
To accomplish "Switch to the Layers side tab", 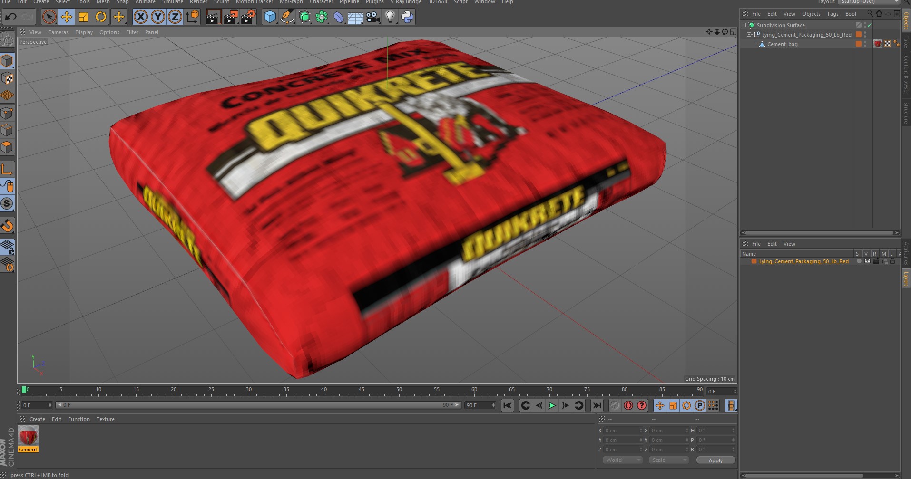I will (906, 279).
